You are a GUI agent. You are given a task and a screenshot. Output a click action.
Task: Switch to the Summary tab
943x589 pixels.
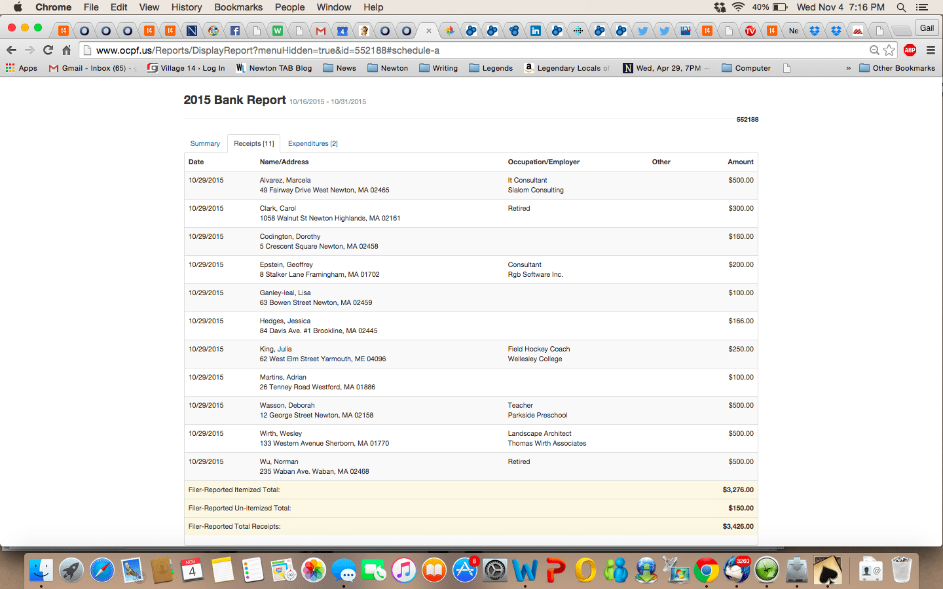[205, 143]
